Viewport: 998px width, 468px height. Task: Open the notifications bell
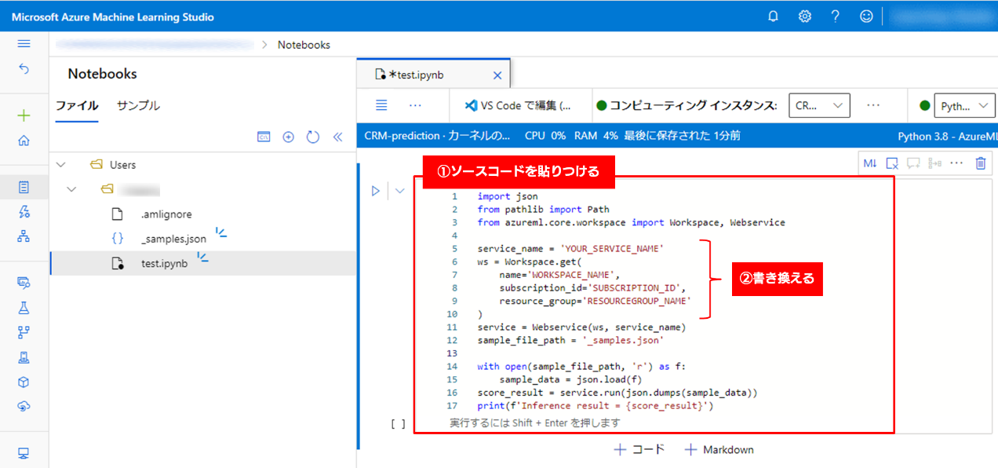pyautogui.click(x=773, y=16)
